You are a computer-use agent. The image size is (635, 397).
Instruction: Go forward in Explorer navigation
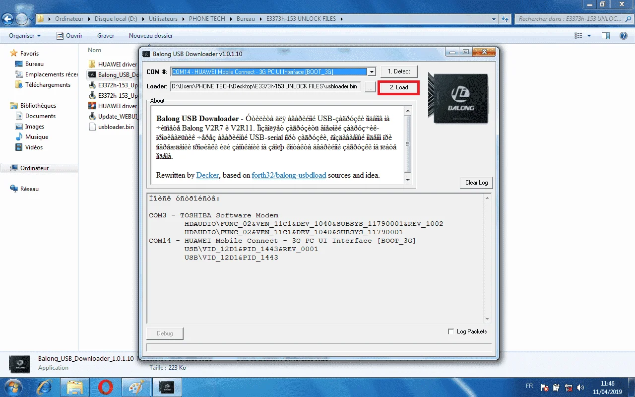pyautogui.click(x=21, y=19)
